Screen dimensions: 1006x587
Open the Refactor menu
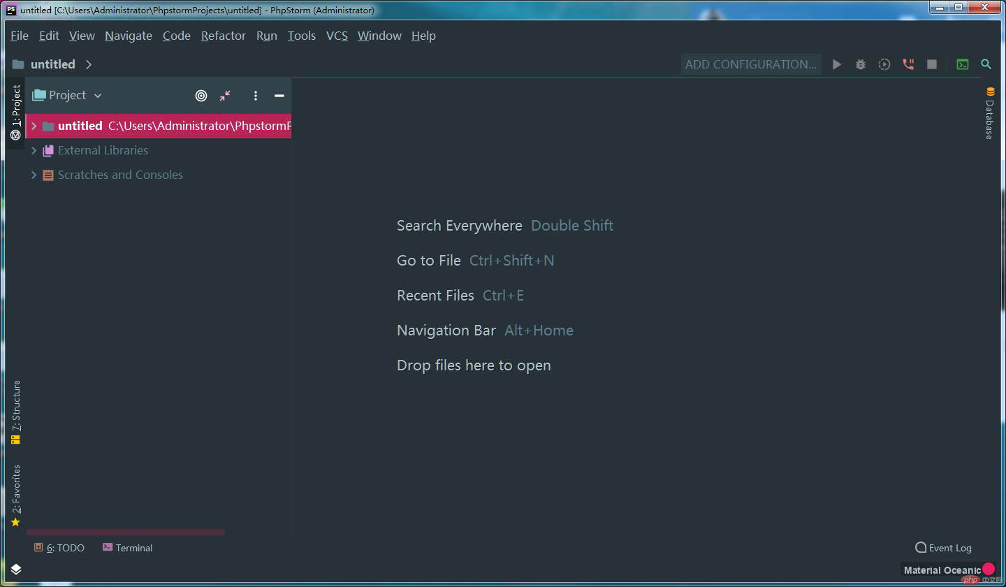(x=224, y=36)
